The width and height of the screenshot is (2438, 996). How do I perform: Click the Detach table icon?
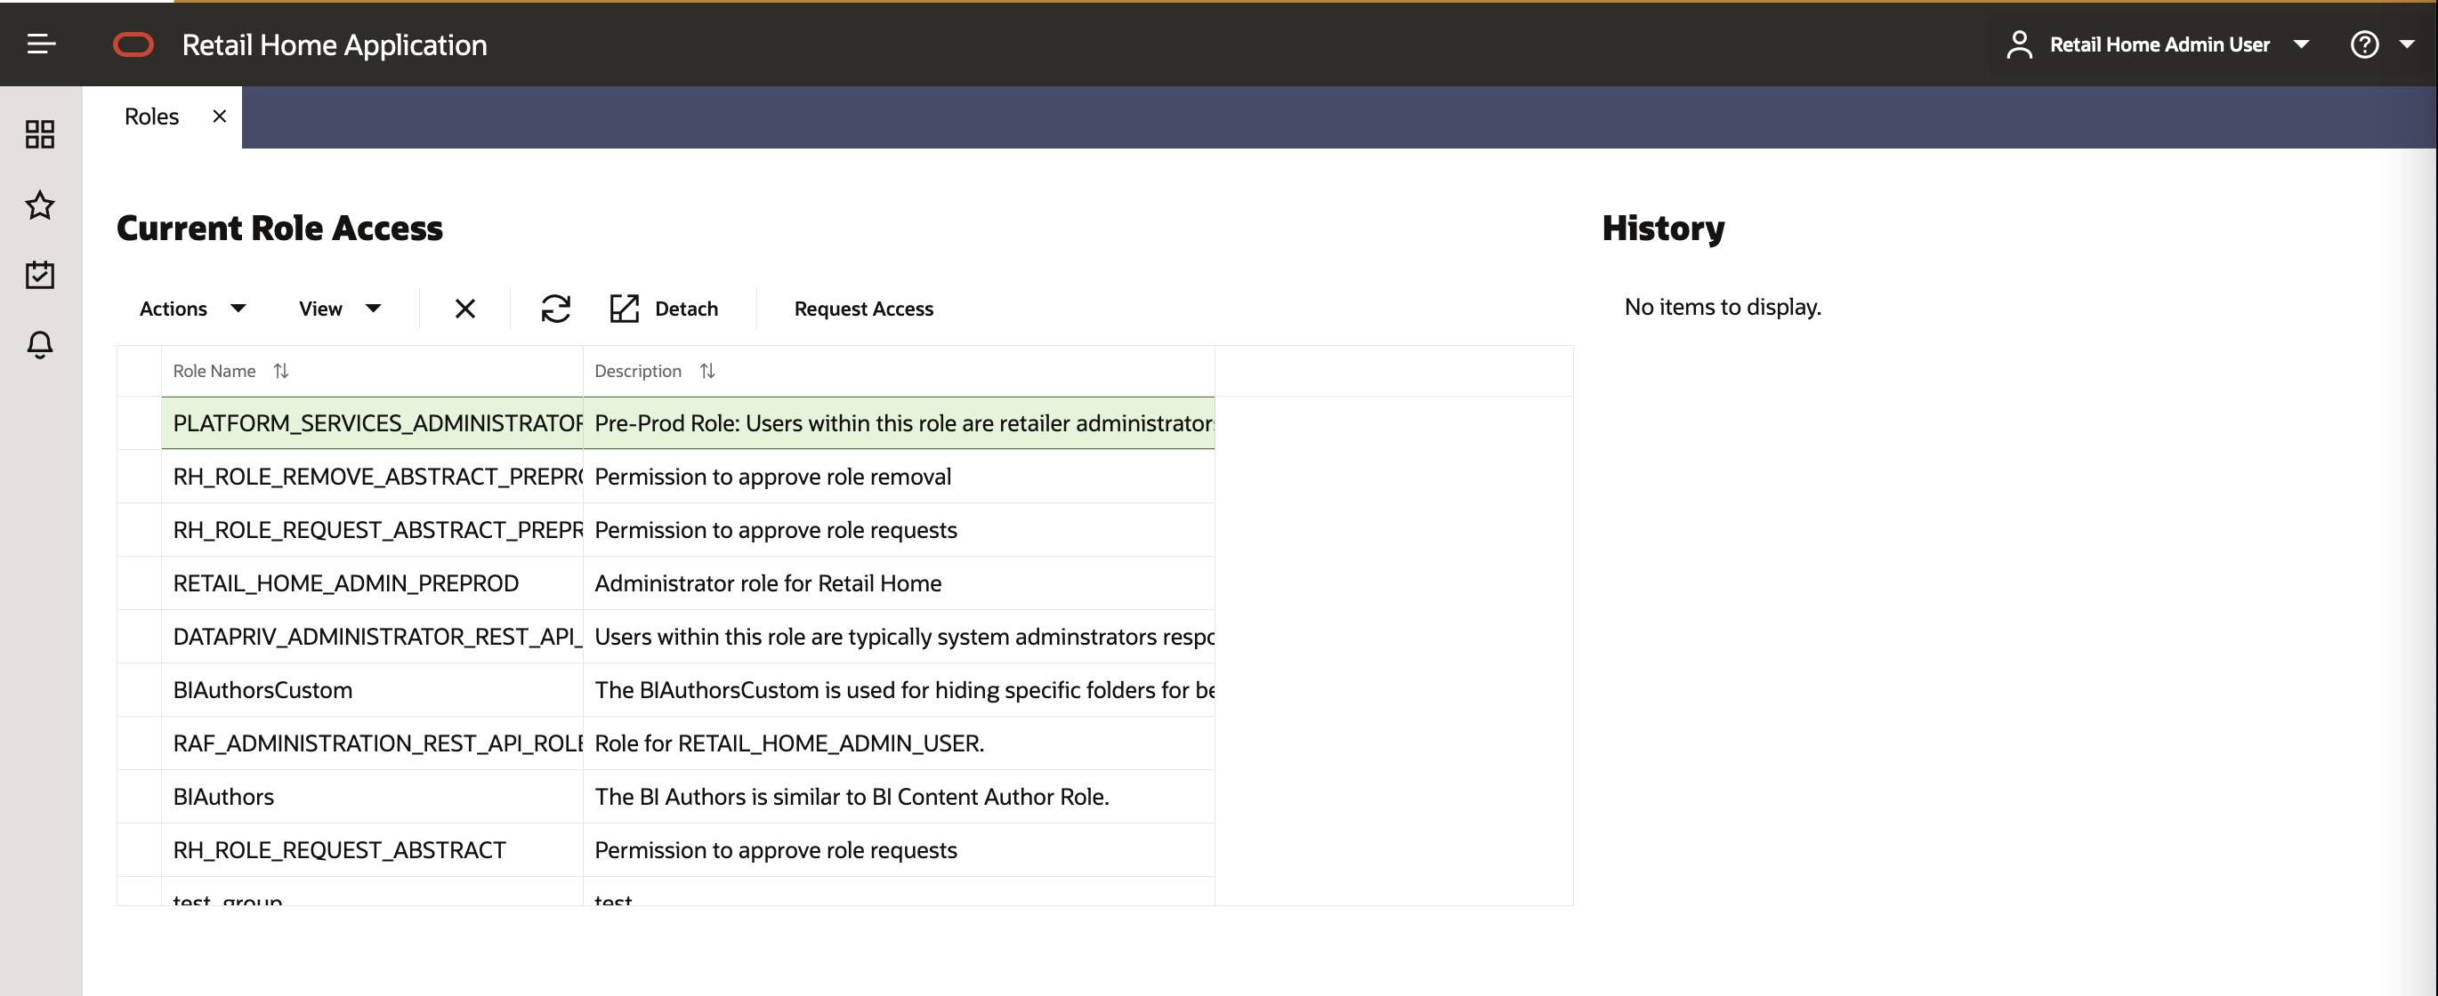click(625, 309)
